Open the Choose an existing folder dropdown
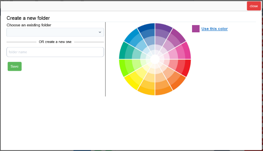Screen dimensions: 263x151 pyautogui.click(x=55, y=32)
